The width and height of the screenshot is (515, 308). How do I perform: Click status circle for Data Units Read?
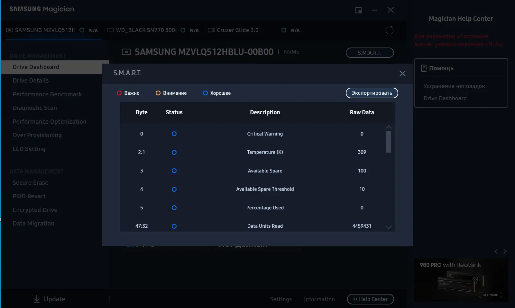point(174,226)
